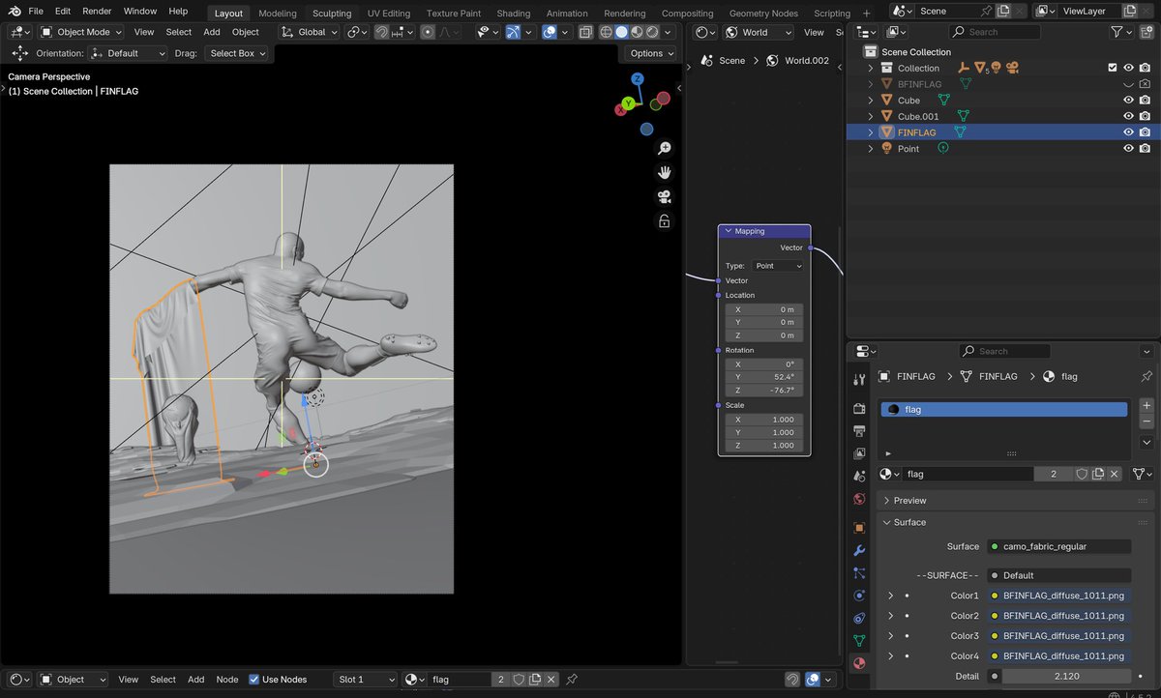Toggle proportional editing icon
Image resolution: width=1161 pixels, height=698 pixels.
tap(428, 32)
